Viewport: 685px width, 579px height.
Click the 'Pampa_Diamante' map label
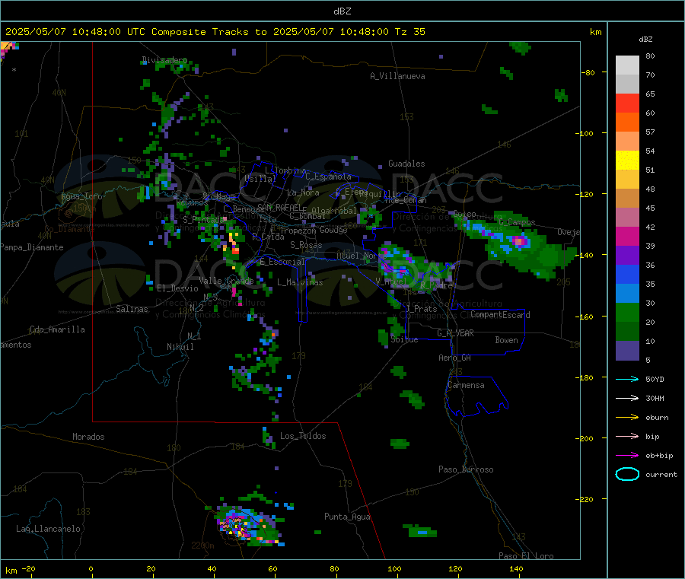31,247
